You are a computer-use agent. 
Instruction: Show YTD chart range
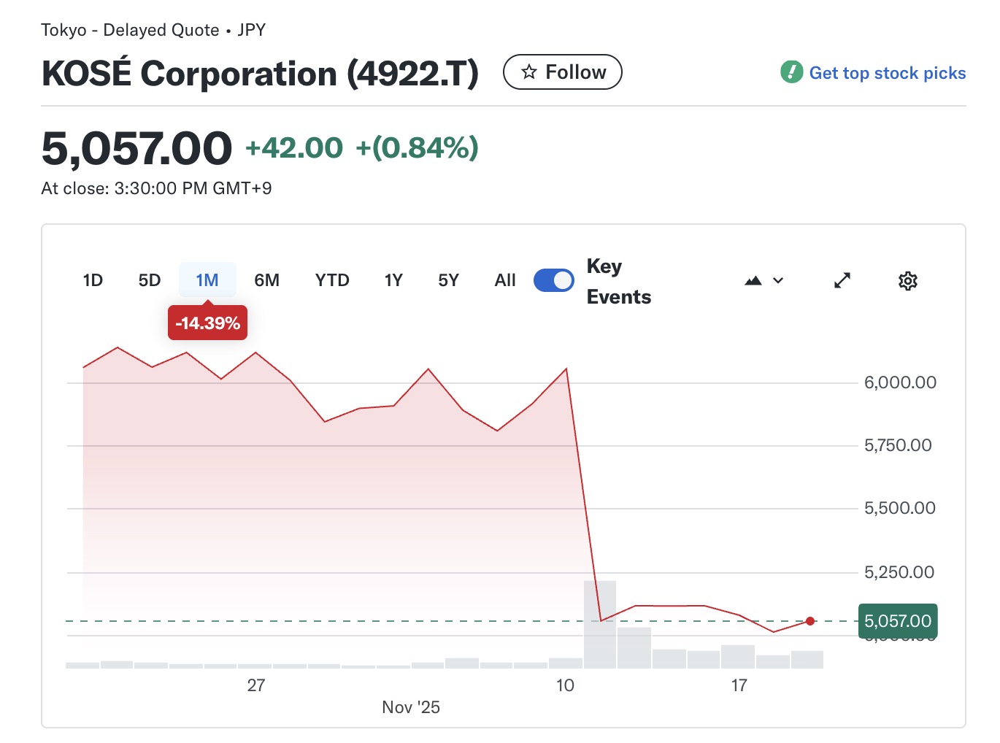click(x=332, y=281)
